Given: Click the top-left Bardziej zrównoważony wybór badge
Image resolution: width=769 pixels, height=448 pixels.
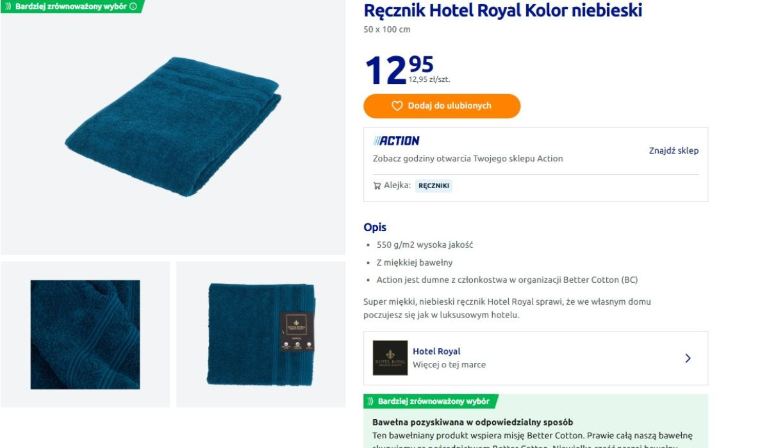Looking at the screenshot, I should click(70, 6).
